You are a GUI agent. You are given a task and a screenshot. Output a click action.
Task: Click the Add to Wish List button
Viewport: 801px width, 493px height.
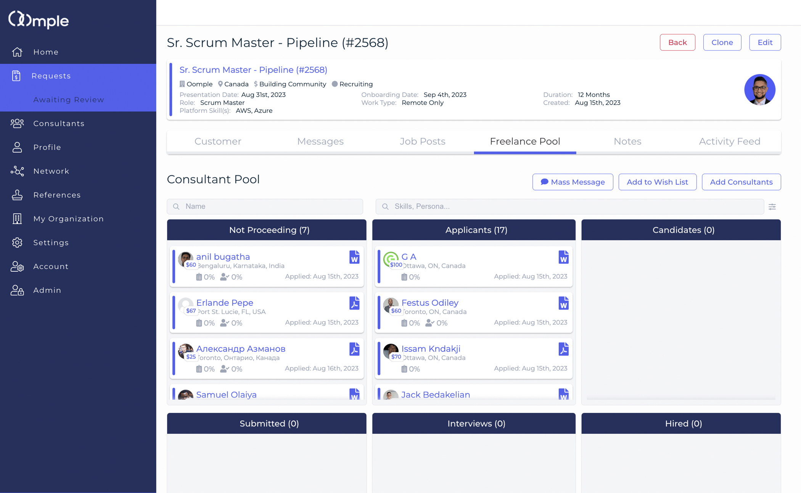(657, 182)
